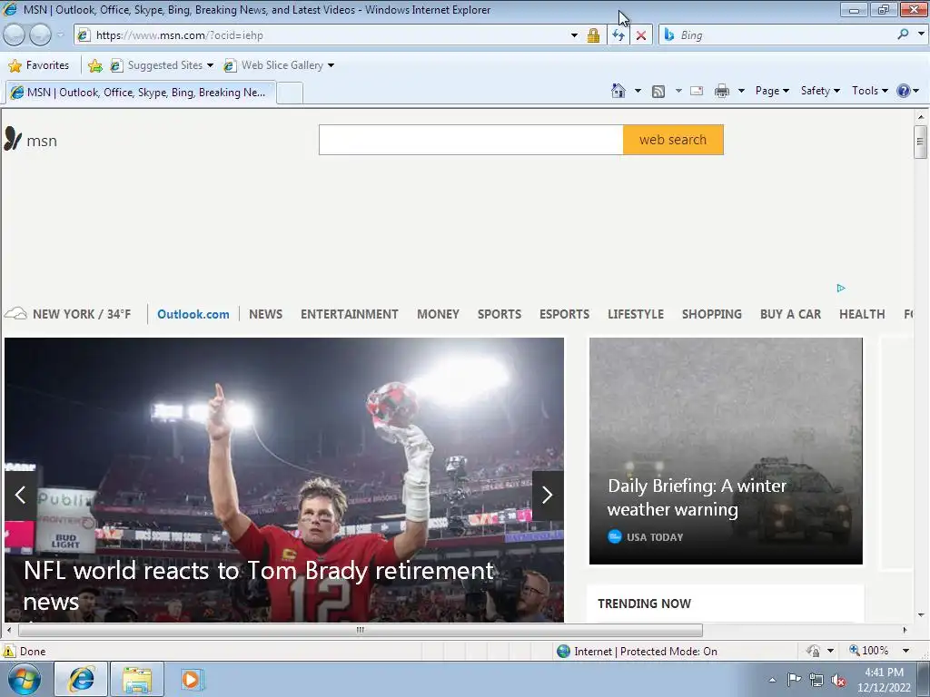Open Home button dropdown arrow

coord(638,91)
